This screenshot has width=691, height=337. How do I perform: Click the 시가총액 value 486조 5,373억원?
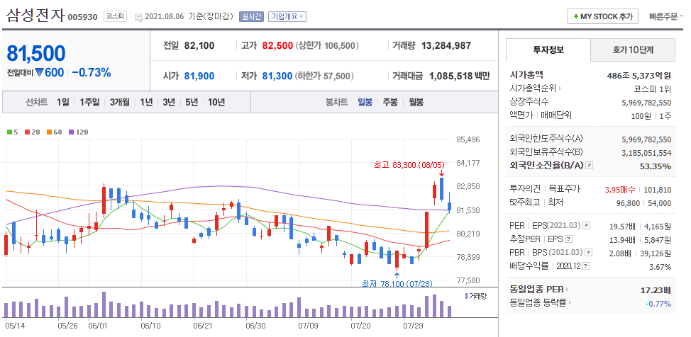[639, 75]
